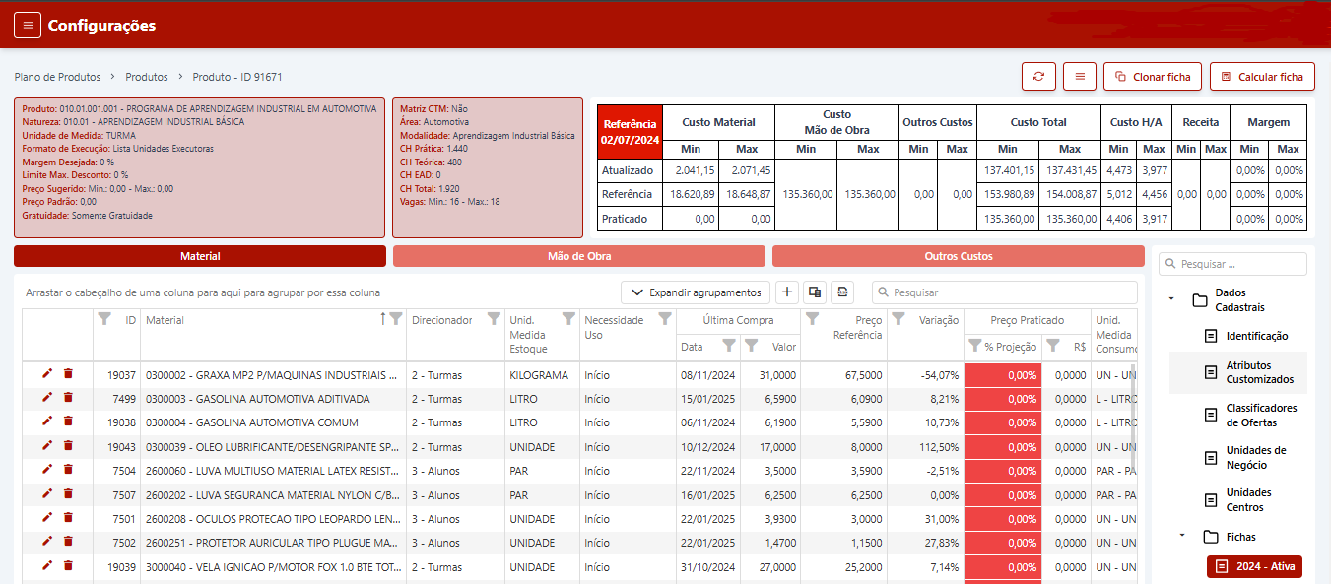Open filter on the Material column
The width and height of the screenshot is (1331, 584).
click(x=395, y=319)
